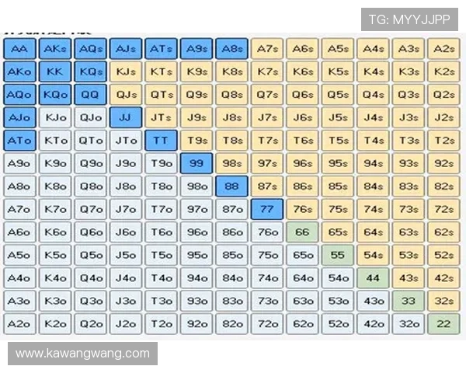This screenshot has width=466, height=373.
Task: Click the JJ pocket pair cell
Action: [x=125, y=118]
